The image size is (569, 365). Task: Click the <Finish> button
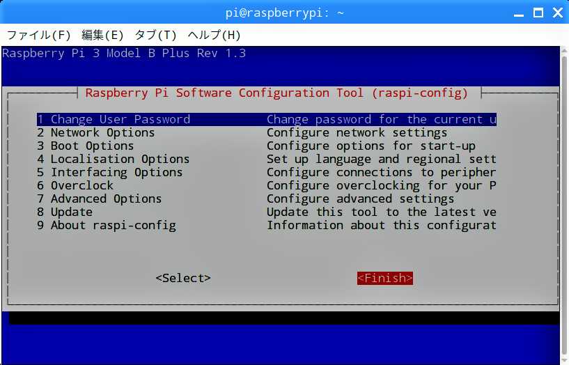385,279
